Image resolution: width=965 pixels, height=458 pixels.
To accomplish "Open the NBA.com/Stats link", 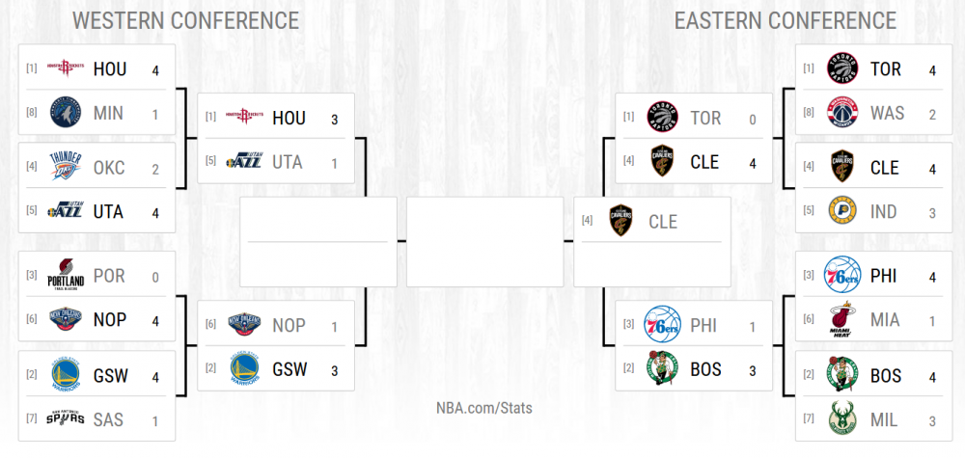I will 485,408.
